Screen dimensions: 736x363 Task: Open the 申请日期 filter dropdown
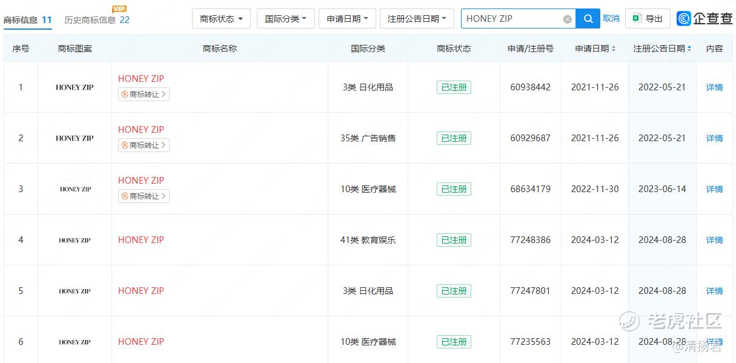pos(347,19)
